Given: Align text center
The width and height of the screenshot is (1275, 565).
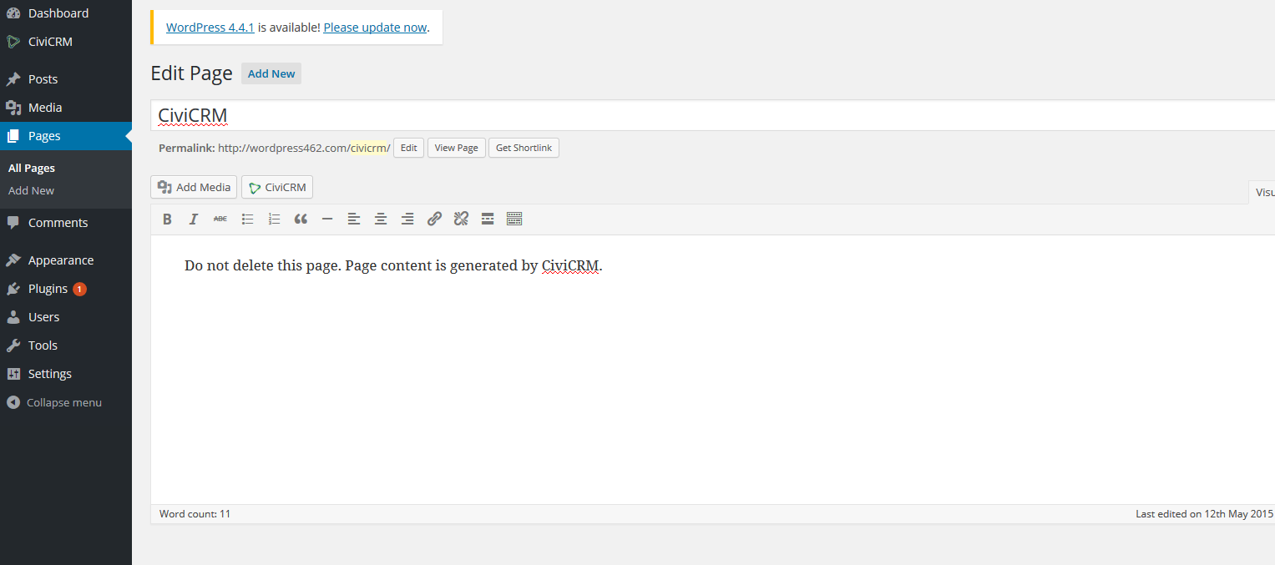Looking at the screenshot, I should 381,219.
